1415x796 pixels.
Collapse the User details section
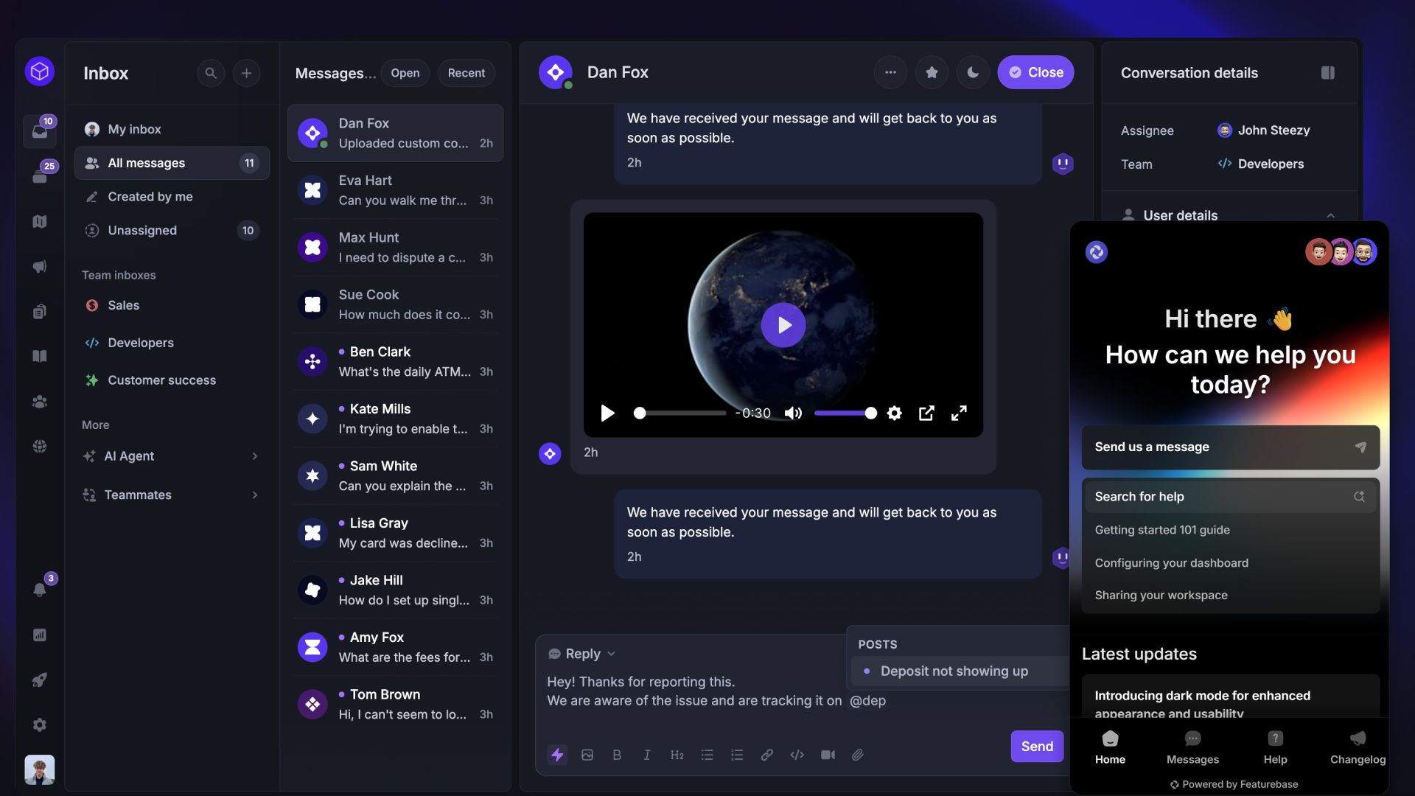point(1332,215)
